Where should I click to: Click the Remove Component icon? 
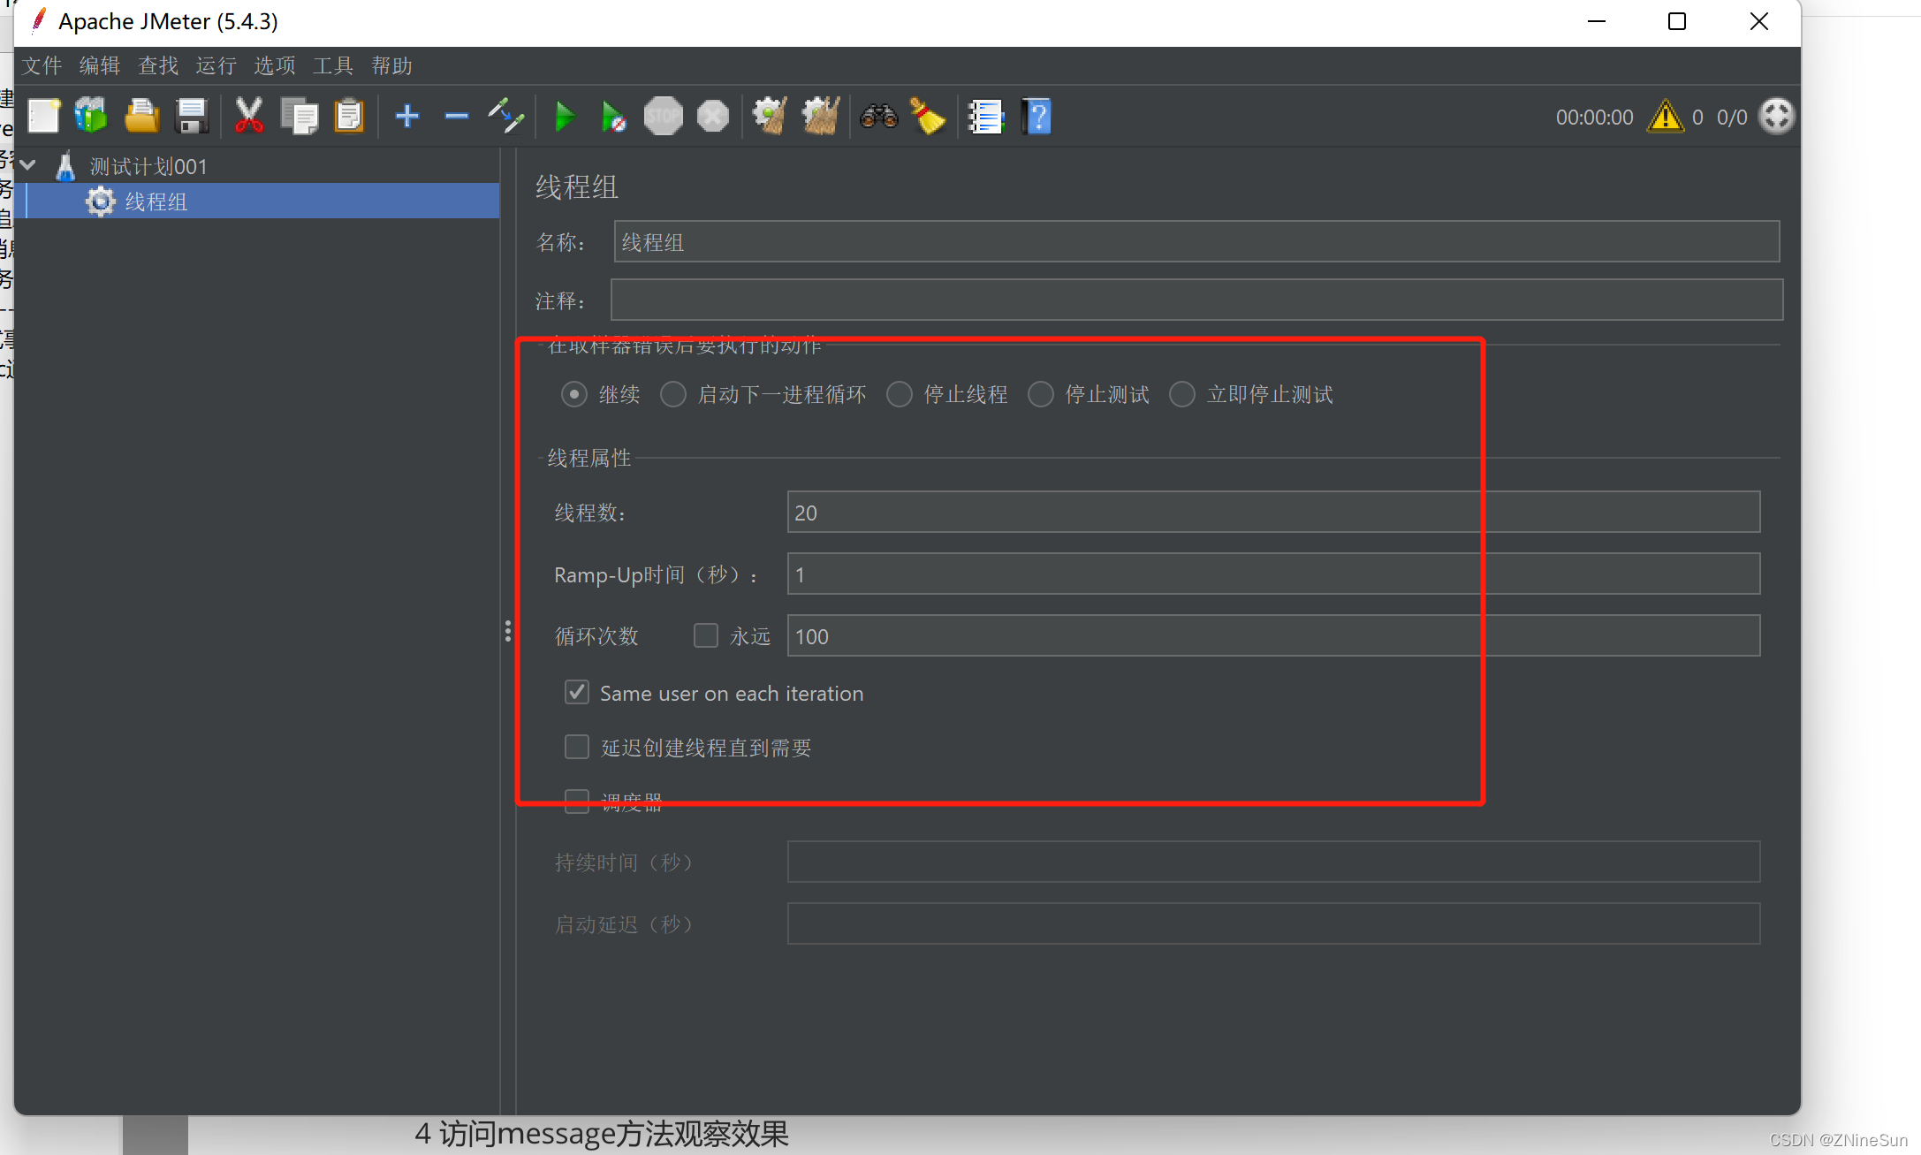(x=457, y=115)
